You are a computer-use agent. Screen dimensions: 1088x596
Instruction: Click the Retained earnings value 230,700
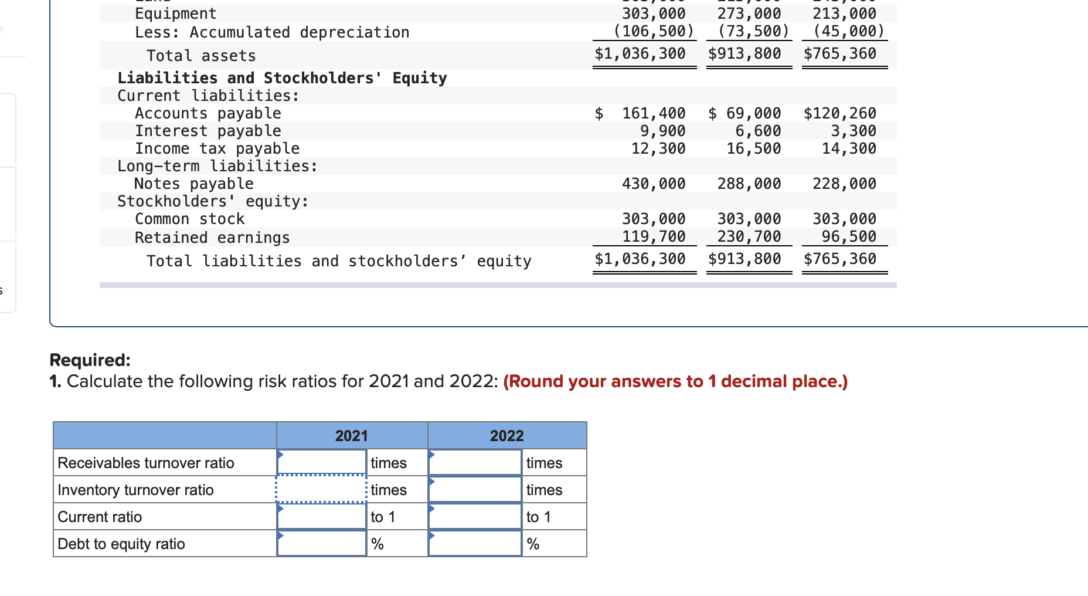click(749, 236)
